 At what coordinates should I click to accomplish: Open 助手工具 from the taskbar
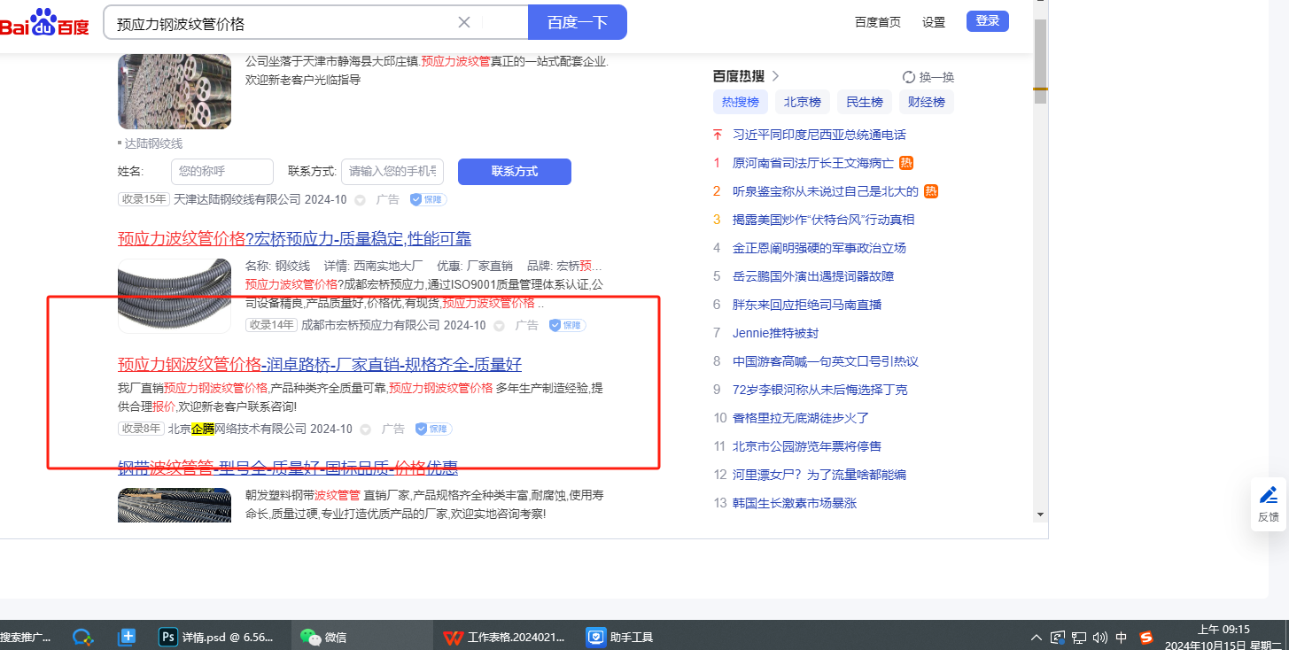[620, 637]
